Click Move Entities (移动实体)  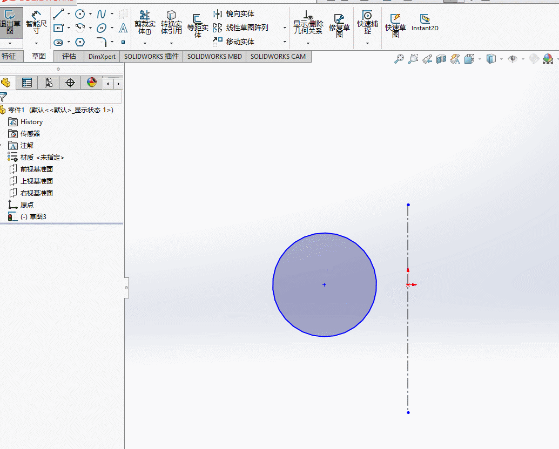click(x=234, y=42)
